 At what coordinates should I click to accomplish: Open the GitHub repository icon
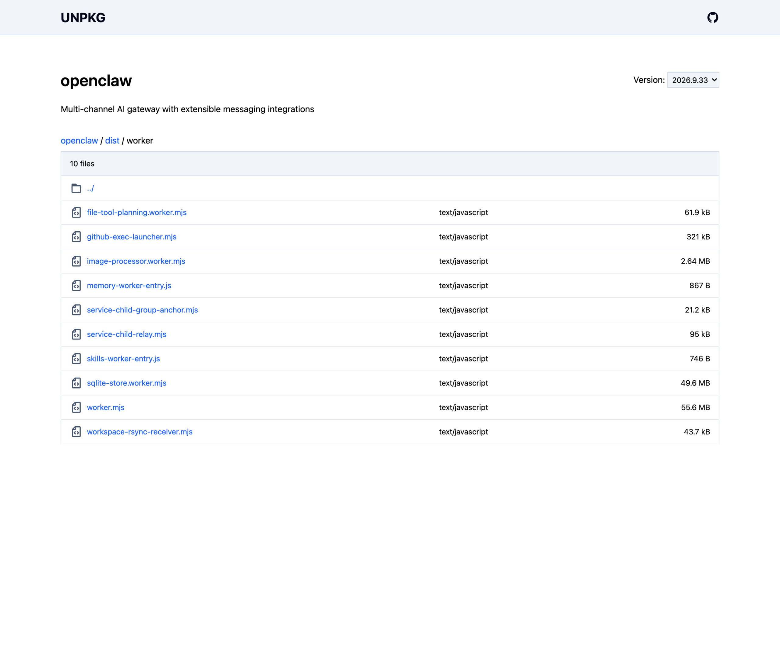coord(712,17)
